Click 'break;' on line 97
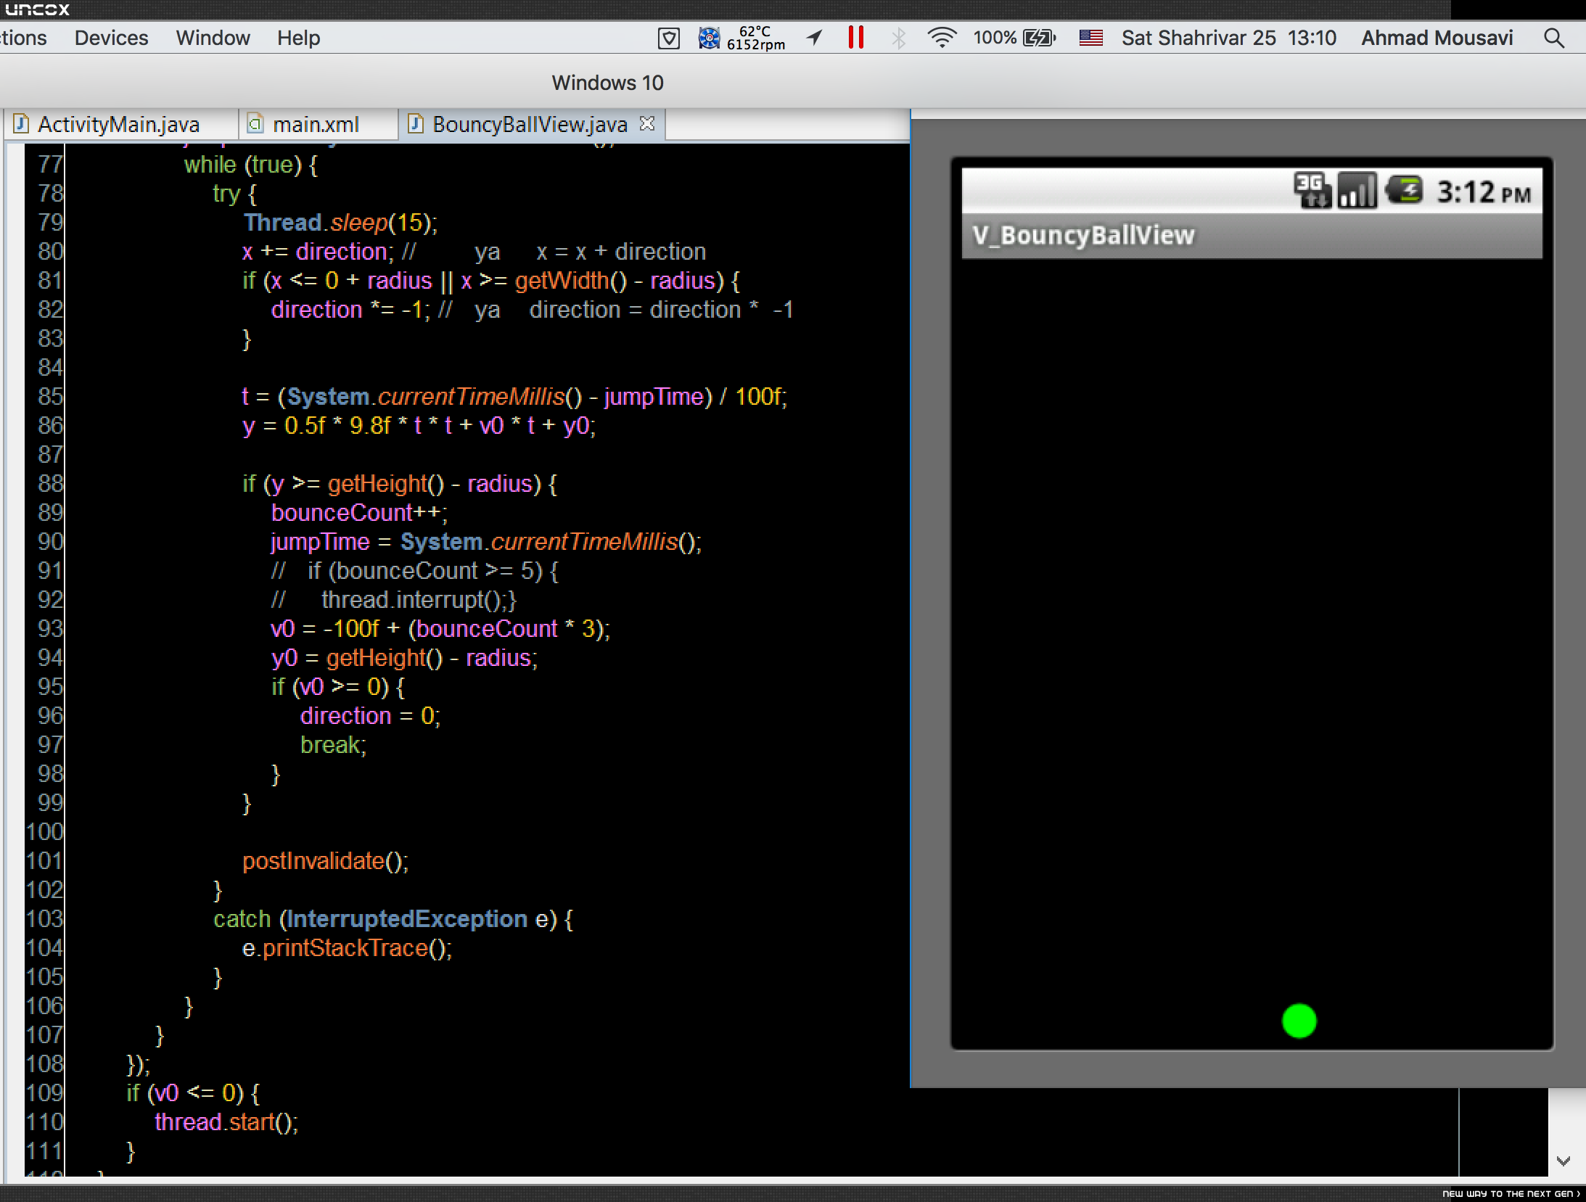 click(x=333, y=745)
